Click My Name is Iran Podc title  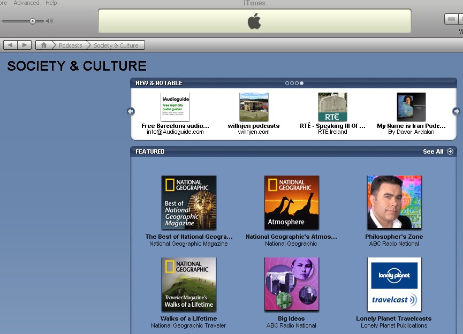(x=411, y=126)
